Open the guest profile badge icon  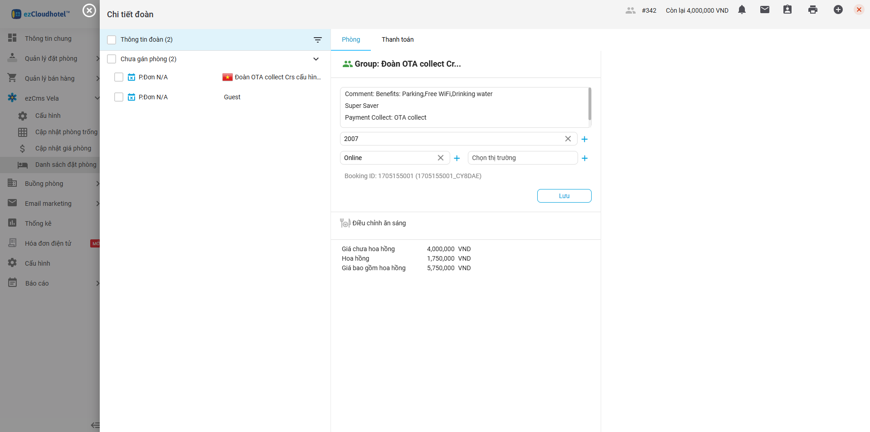tap(787, 10)
